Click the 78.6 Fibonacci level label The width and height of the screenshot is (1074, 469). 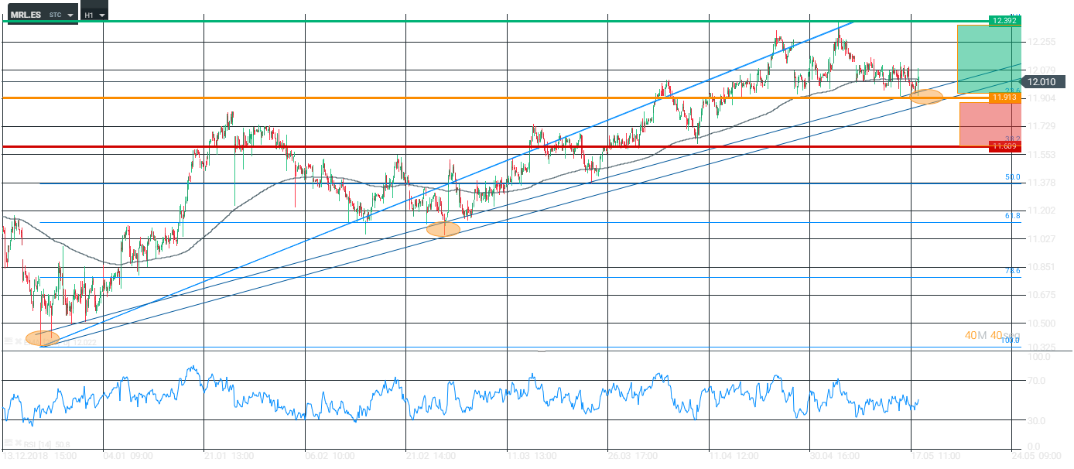(x=1012, y=271)
